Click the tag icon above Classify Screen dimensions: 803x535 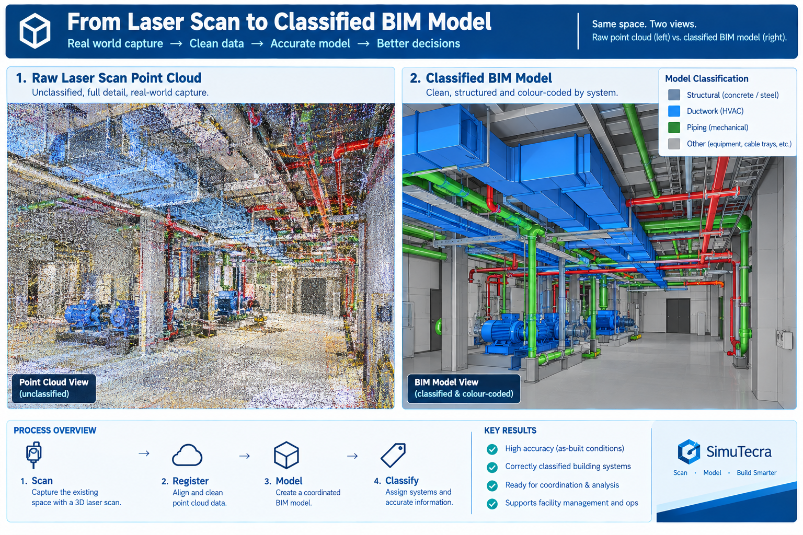click(393, 455)
